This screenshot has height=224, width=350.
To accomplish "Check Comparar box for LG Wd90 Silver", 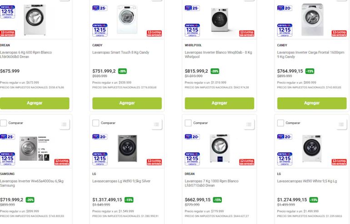I will click(96, 123).
